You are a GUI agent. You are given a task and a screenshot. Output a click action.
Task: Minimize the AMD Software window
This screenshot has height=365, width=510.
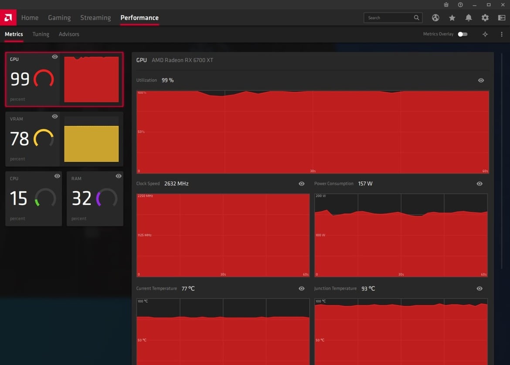(475, 5)
